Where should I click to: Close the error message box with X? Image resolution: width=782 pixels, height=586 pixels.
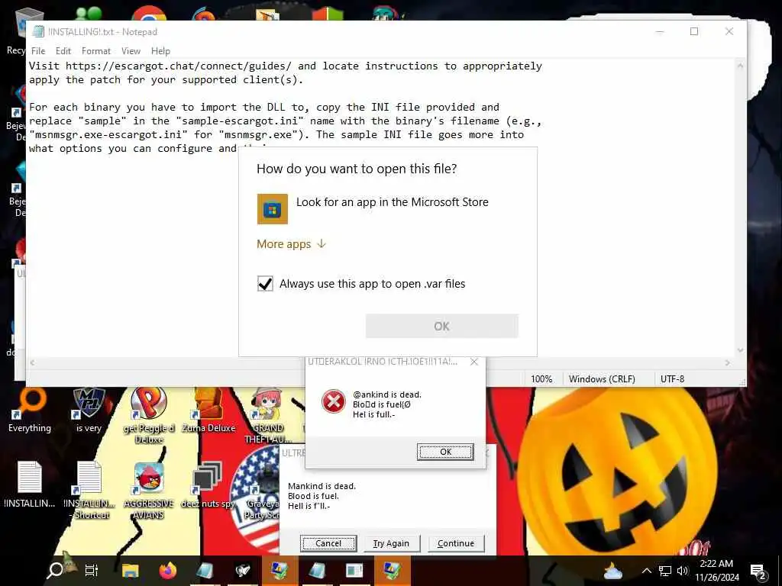[x=474, y=362]
